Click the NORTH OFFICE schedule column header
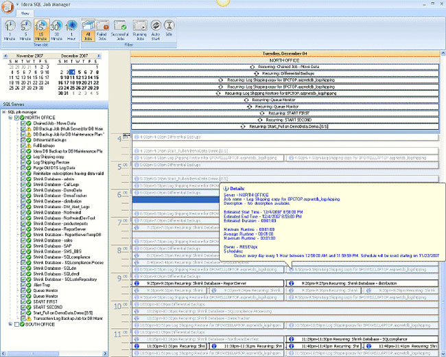Screen dimensions: 446x357 pos(285,60)
